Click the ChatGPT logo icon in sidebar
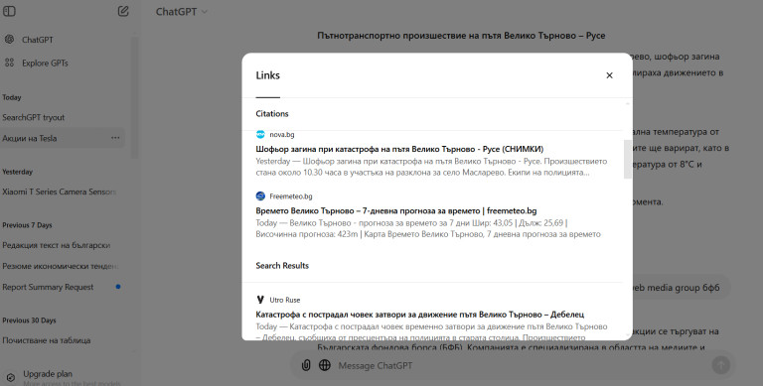The image size is (763, 386). coord(9,40)
